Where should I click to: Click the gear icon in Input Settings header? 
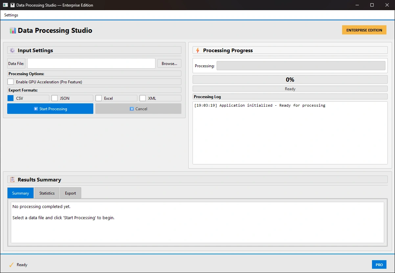point(12,51)
